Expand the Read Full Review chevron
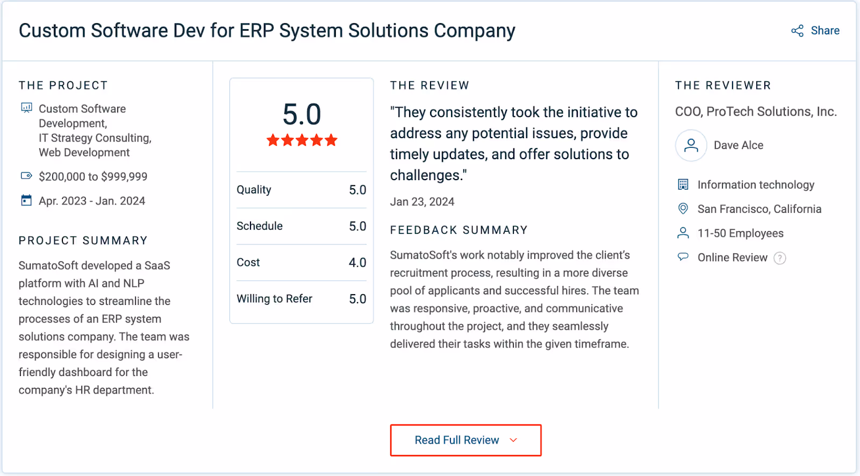 [513, 440]
